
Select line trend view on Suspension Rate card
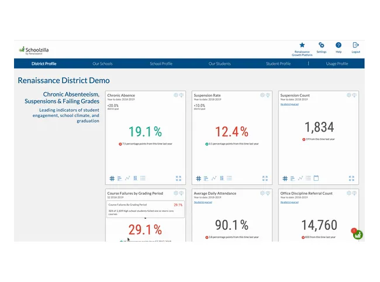pos(214,178)
